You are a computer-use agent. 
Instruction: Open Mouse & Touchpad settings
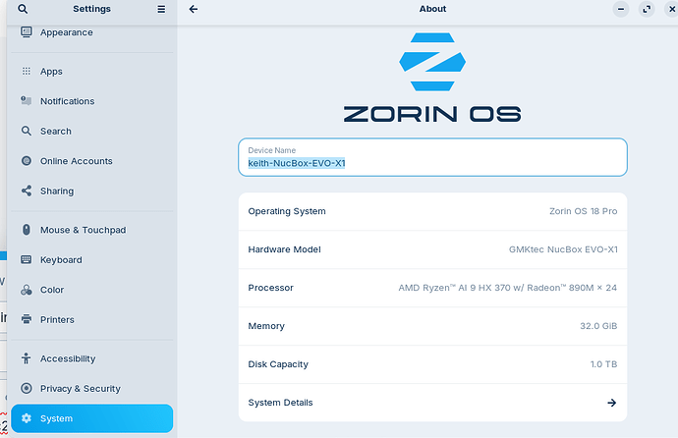tap(83, 230)
